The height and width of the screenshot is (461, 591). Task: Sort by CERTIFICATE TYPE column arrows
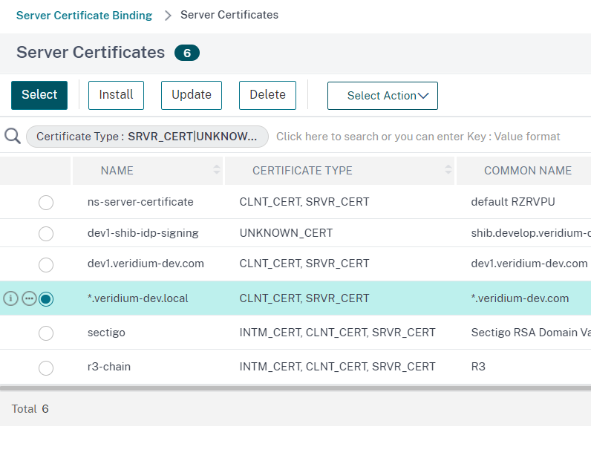(x=448, y=170)
